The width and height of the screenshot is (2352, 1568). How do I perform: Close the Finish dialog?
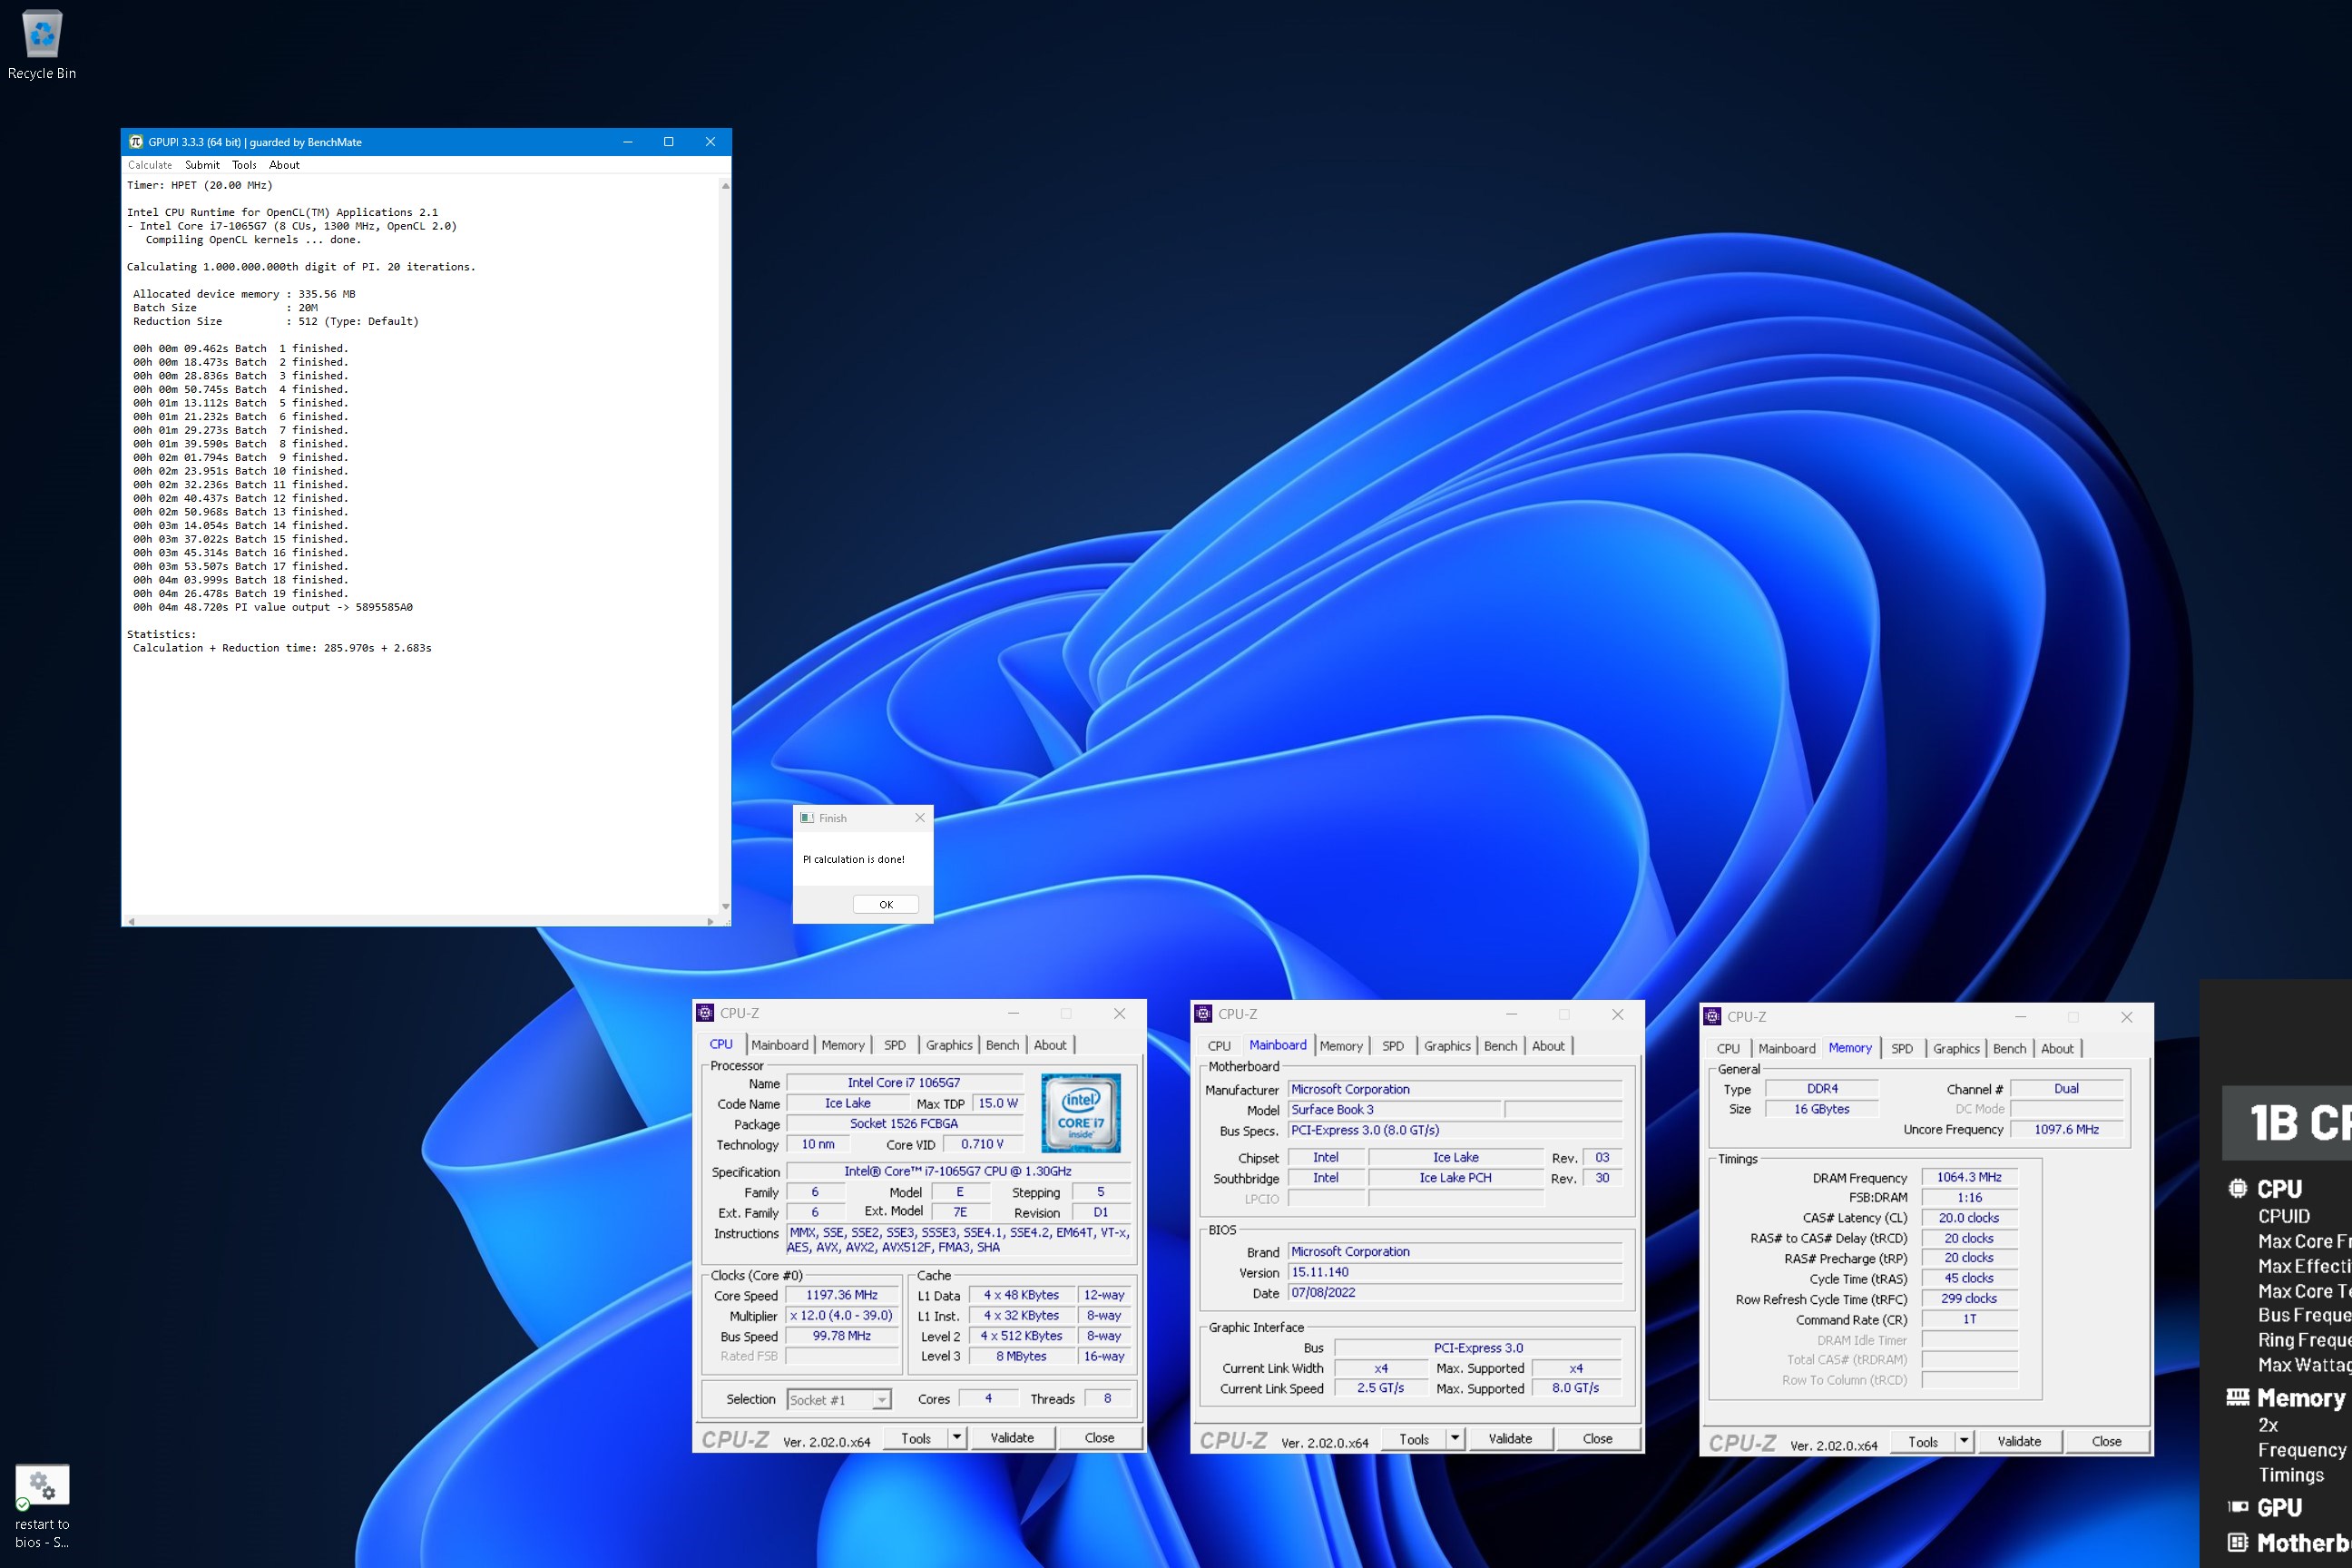click(x=920, y=818)
